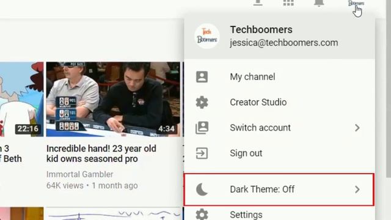Click the 22:16 duration badge
This screenshot has width=391, height=220.
tap(28, 129)
